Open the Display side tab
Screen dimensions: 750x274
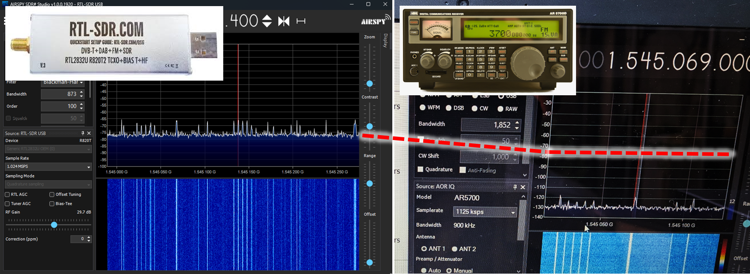385,41
